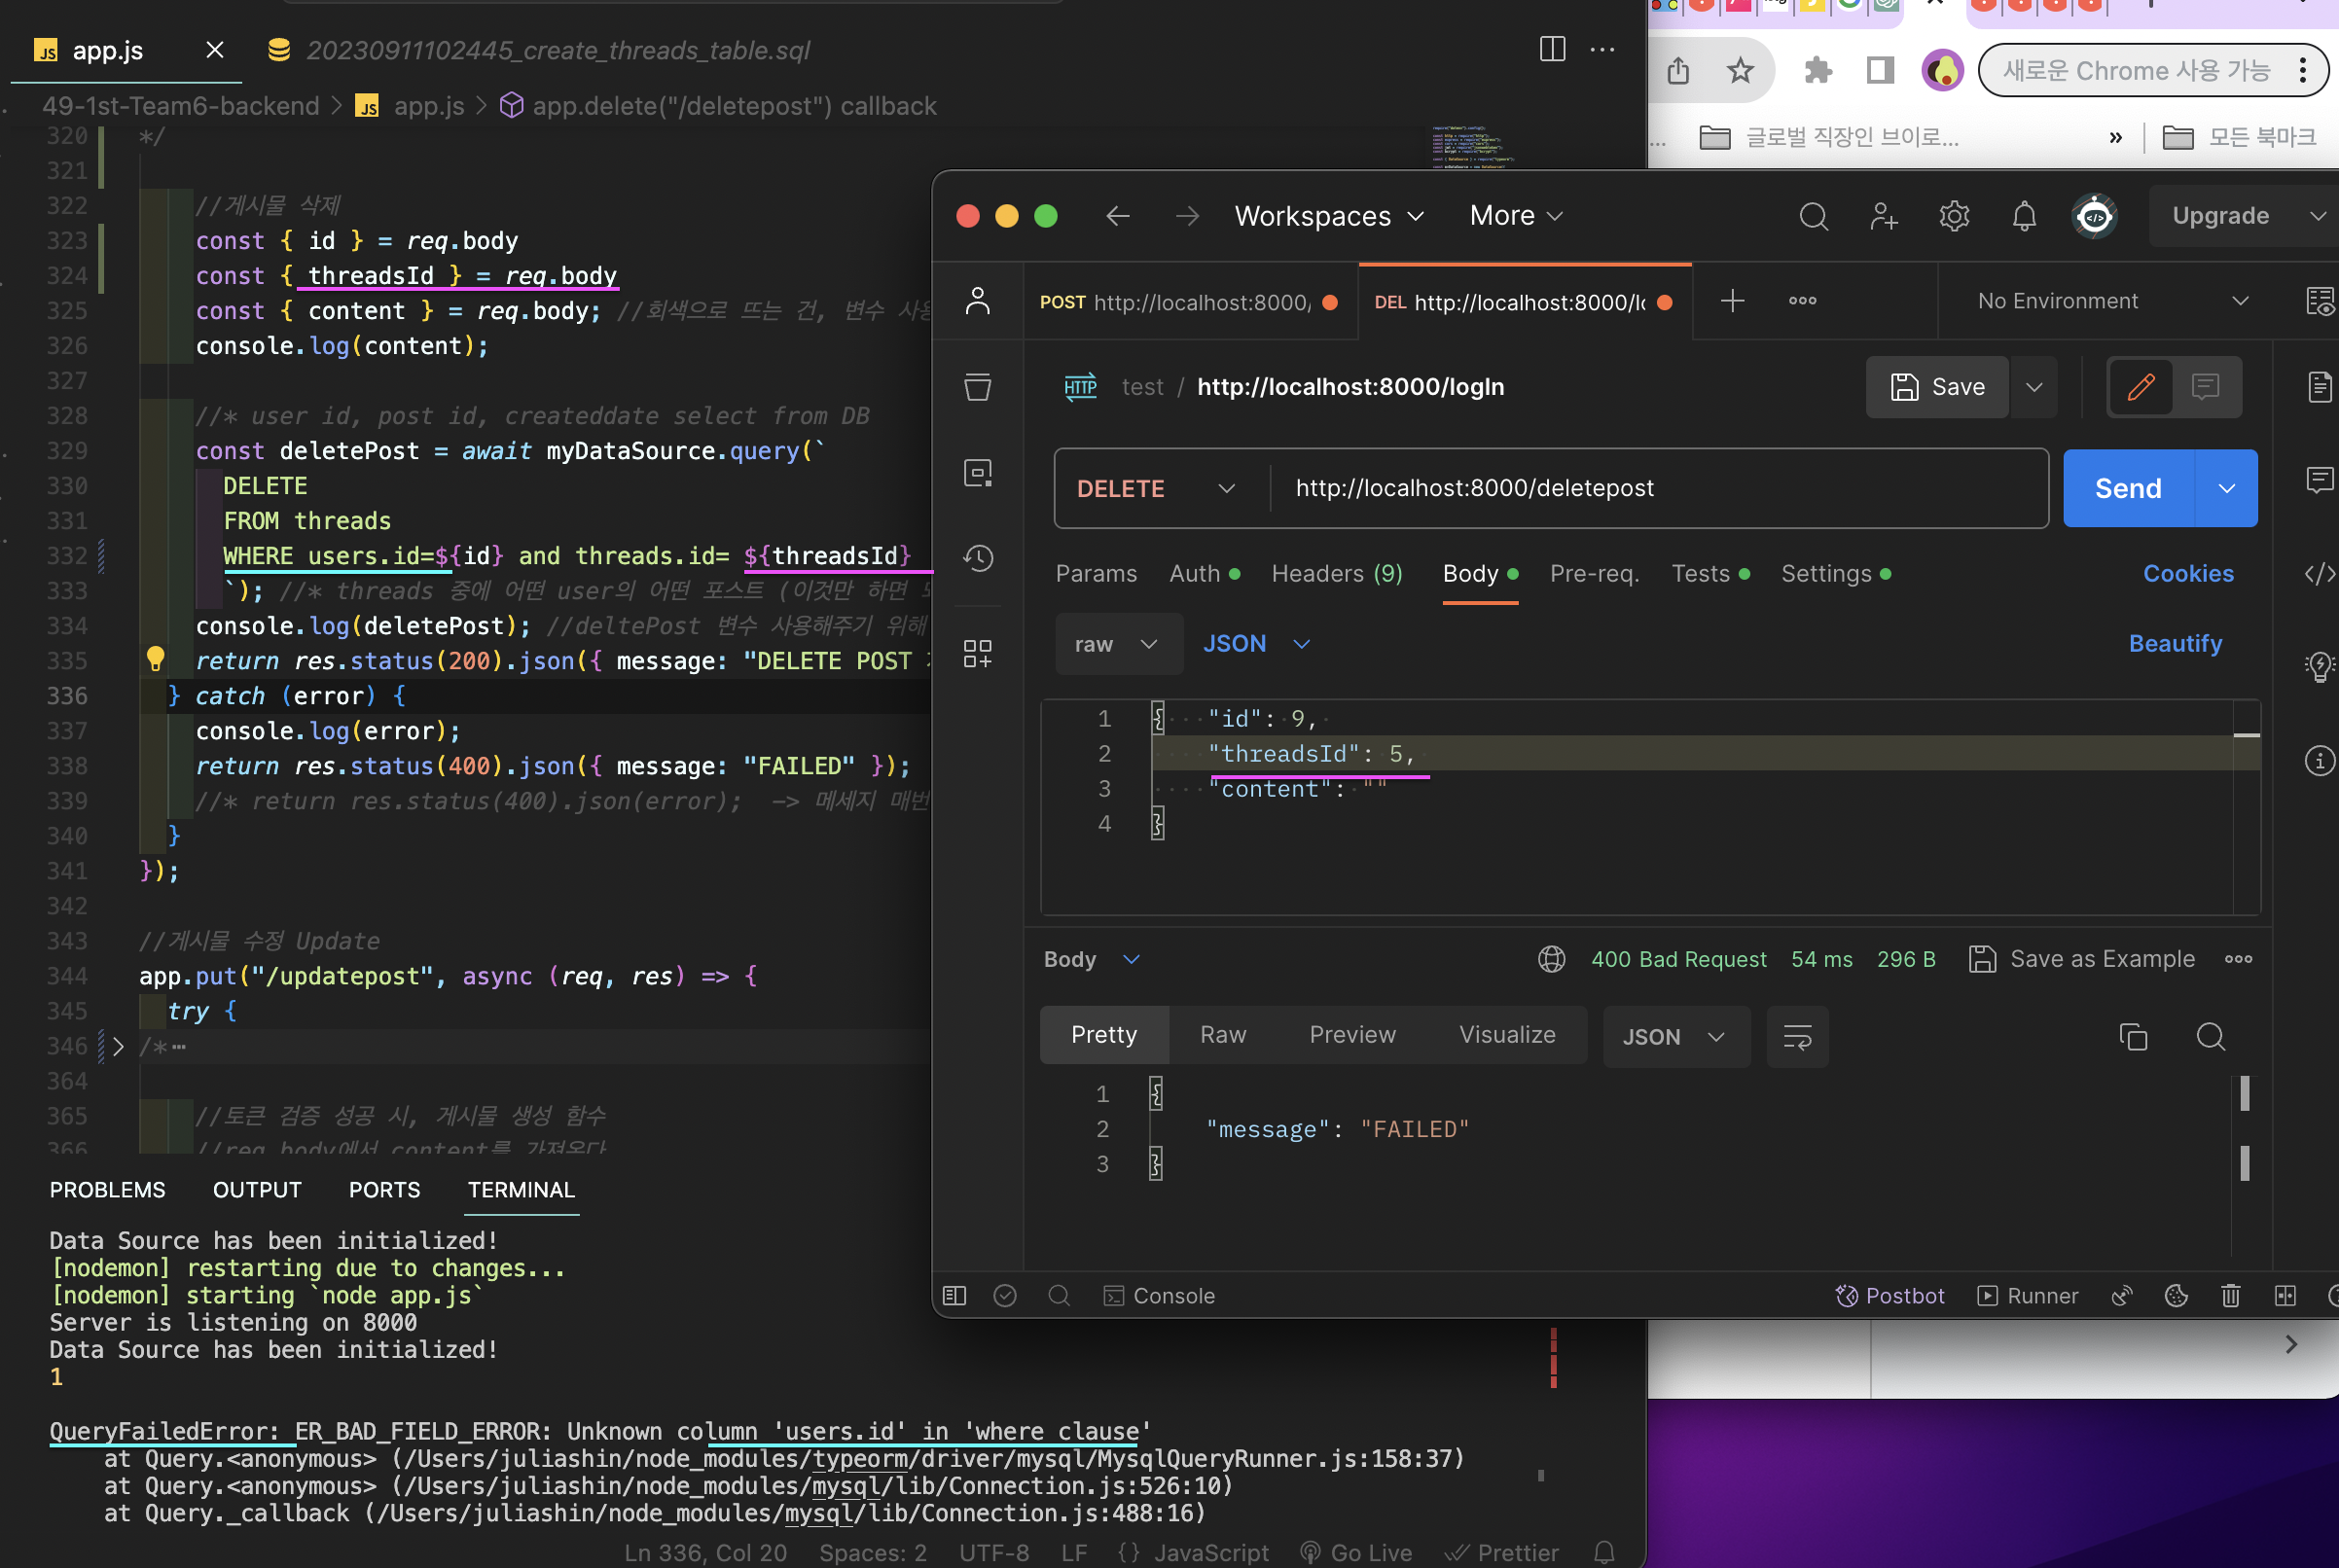The width and height of the screenshot is (2339, 1568).
Task: Toggle line wrap in response viewer
Action: [1797, 1037]
